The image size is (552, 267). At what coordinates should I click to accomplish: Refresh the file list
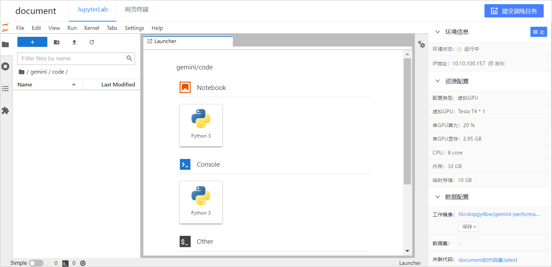[92, 42]
